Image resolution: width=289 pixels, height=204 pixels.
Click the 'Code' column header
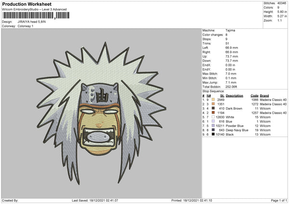click(x=254, y=96)
